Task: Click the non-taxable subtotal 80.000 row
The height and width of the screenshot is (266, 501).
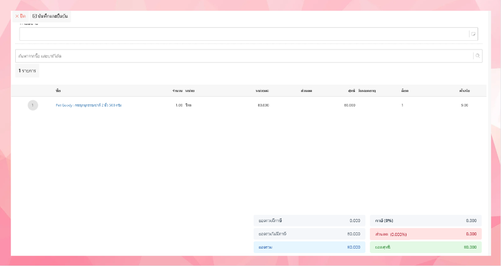Action: click(x=309, y=234)
